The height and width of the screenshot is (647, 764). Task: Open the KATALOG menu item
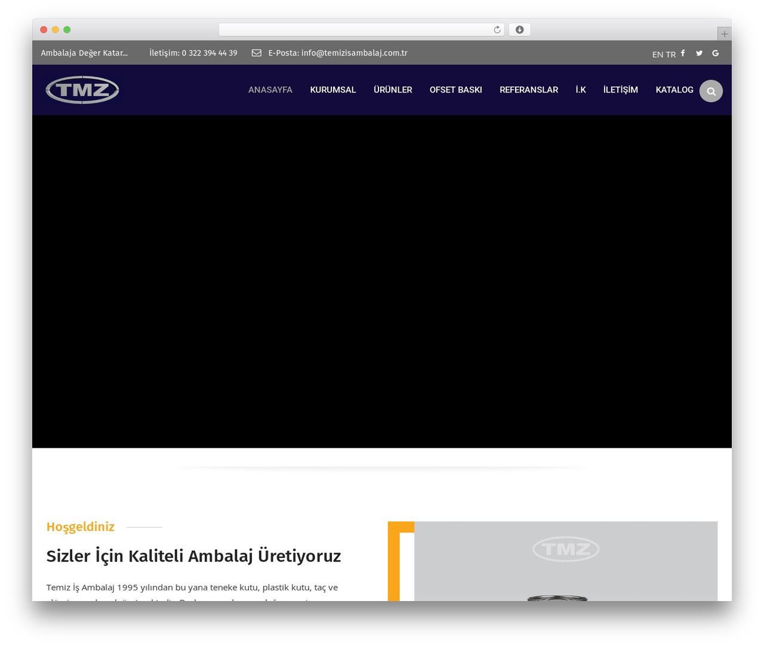[674, 90]
